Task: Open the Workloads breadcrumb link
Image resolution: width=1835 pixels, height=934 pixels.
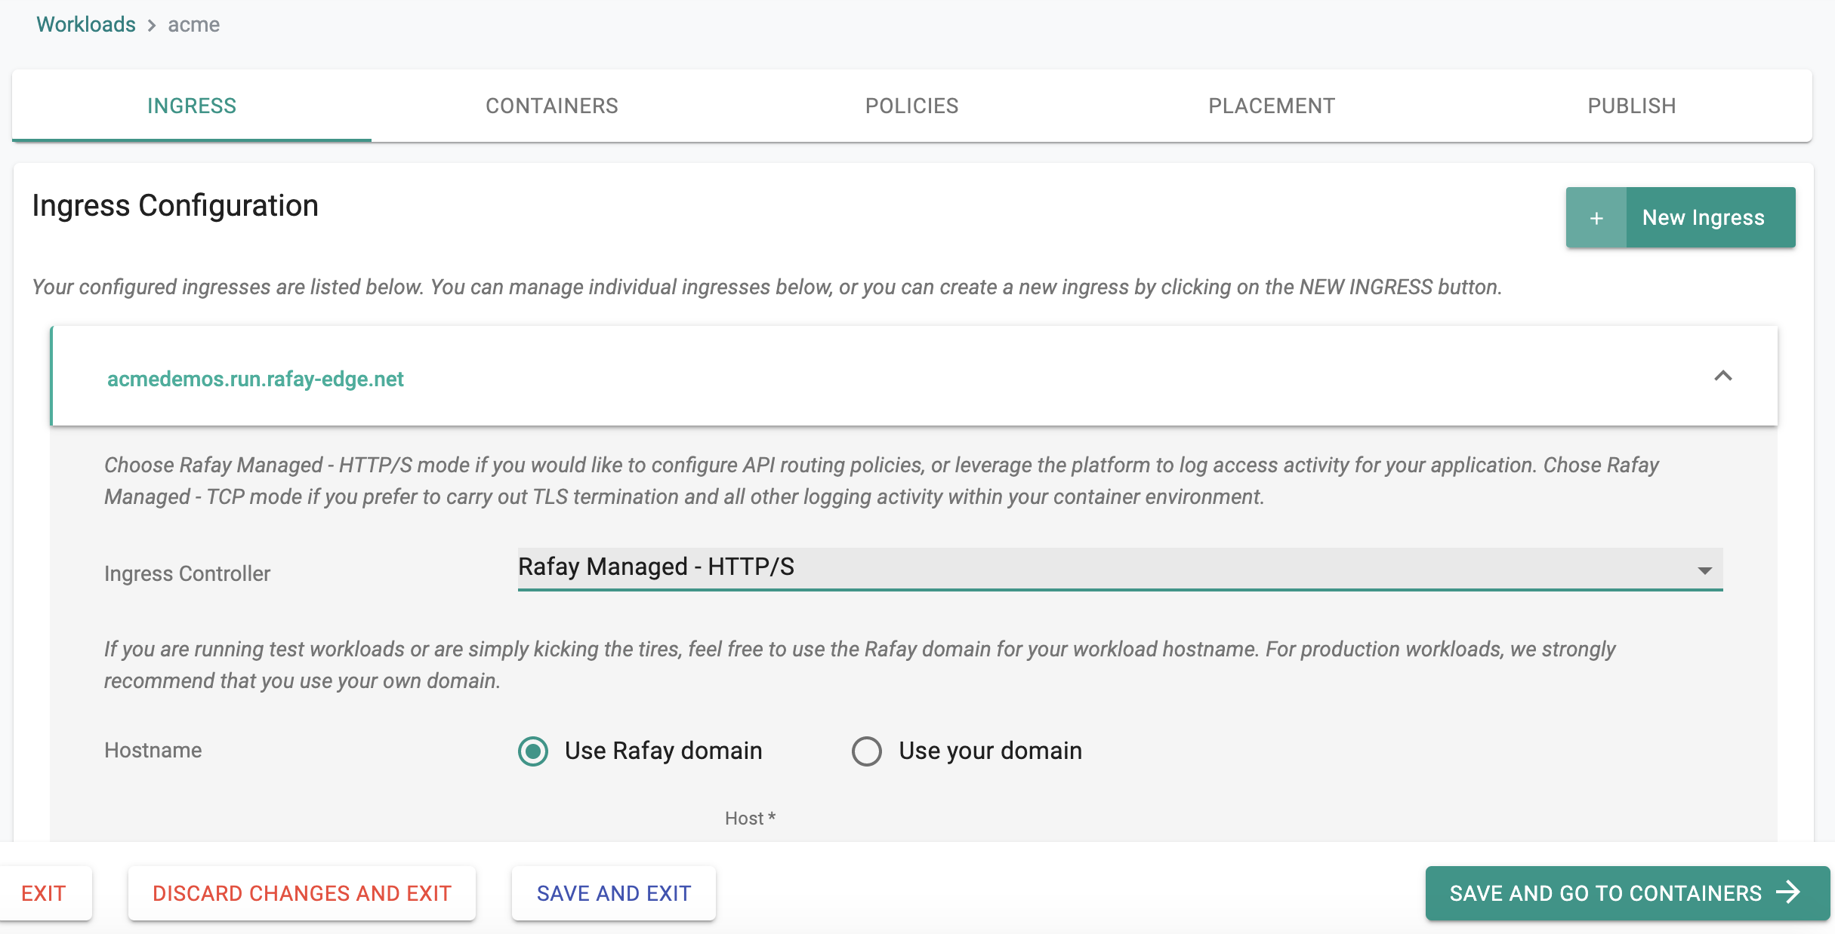Action: [86, 24]
